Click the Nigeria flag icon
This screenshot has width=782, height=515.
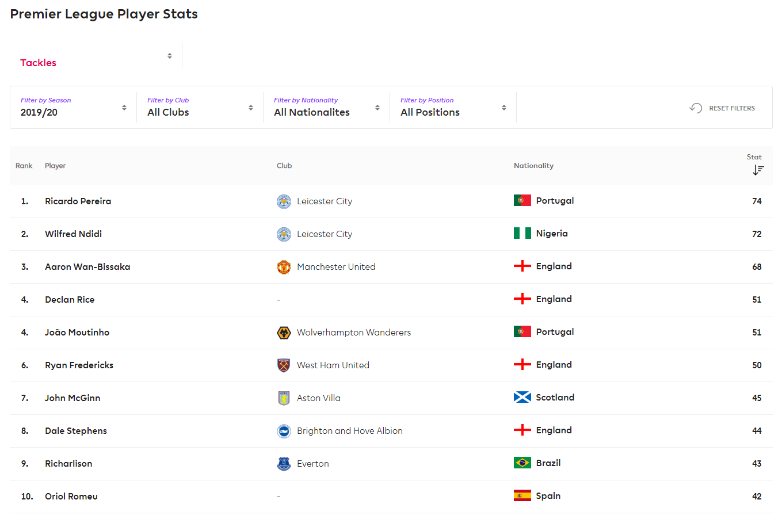522,233
